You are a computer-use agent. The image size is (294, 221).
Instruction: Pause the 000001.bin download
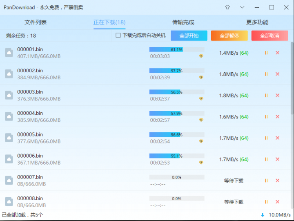tap(266, 53)
